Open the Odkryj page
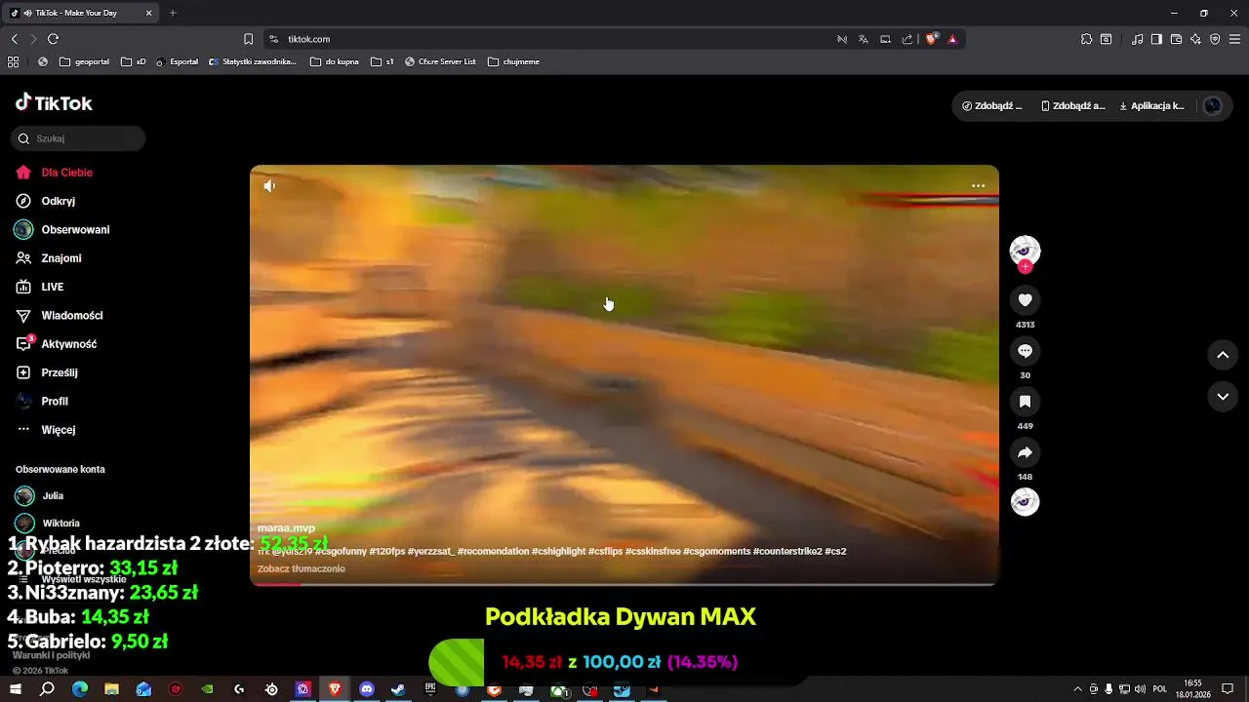The width and height of the screenshot is (1249, 702). click(x=47, y=201)
